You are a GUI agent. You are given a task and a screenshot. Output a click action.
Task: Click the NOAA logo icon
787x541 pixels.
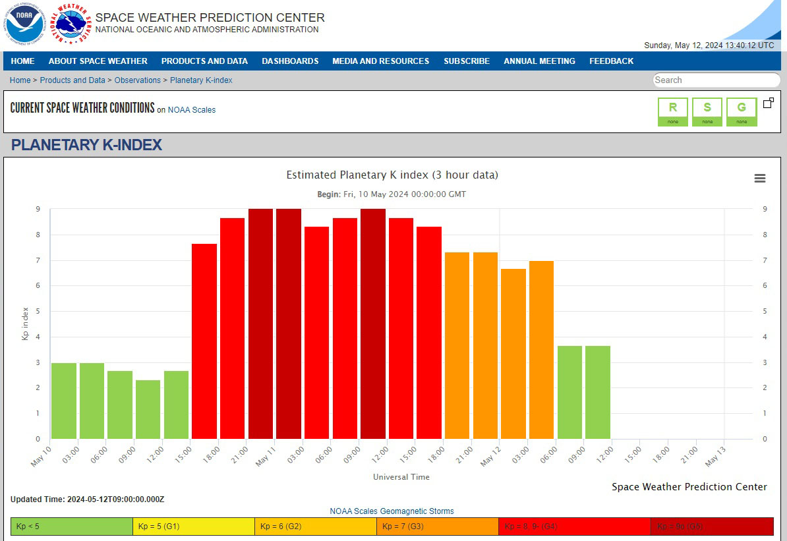click(24, 24)
